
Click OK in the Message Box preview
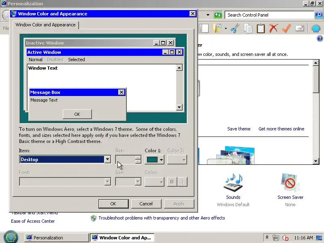pyautogui.click(x=77, y=114)
